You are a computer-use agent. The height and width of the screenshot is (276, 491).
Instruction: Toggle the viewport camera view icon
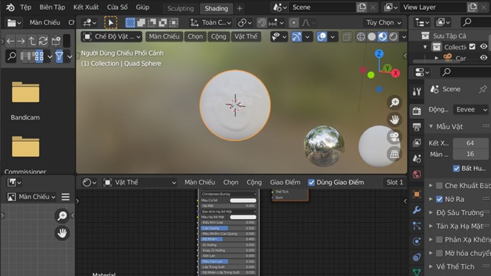(x=394, y=136)
